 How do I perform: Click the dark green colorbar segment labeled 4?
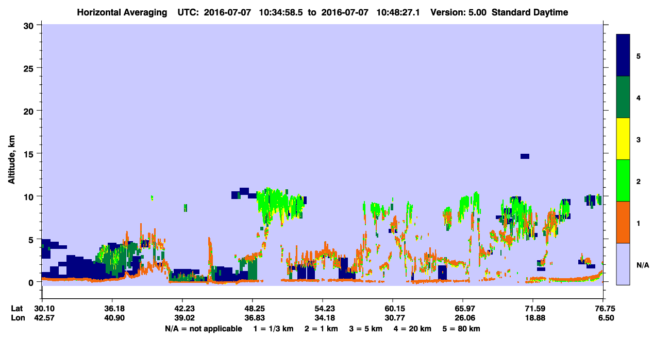[x=623, y=97]
